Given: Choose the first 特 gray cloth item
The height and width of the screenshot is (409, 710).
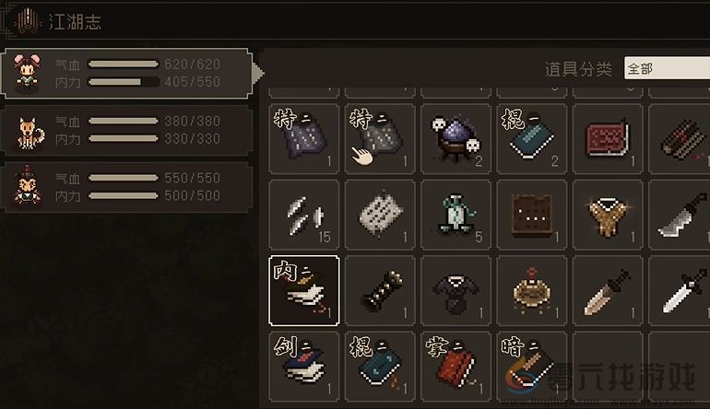Looking at the screenshot, I should tap(304, 138).
